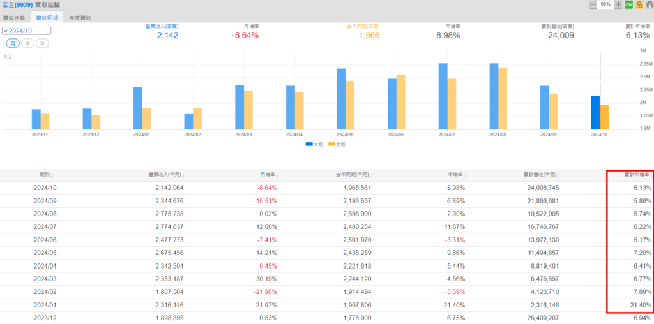This screenshot has height=324, width=654.
Task: Click summary revenue figure 2,142
Action: (x=168, y=36)
